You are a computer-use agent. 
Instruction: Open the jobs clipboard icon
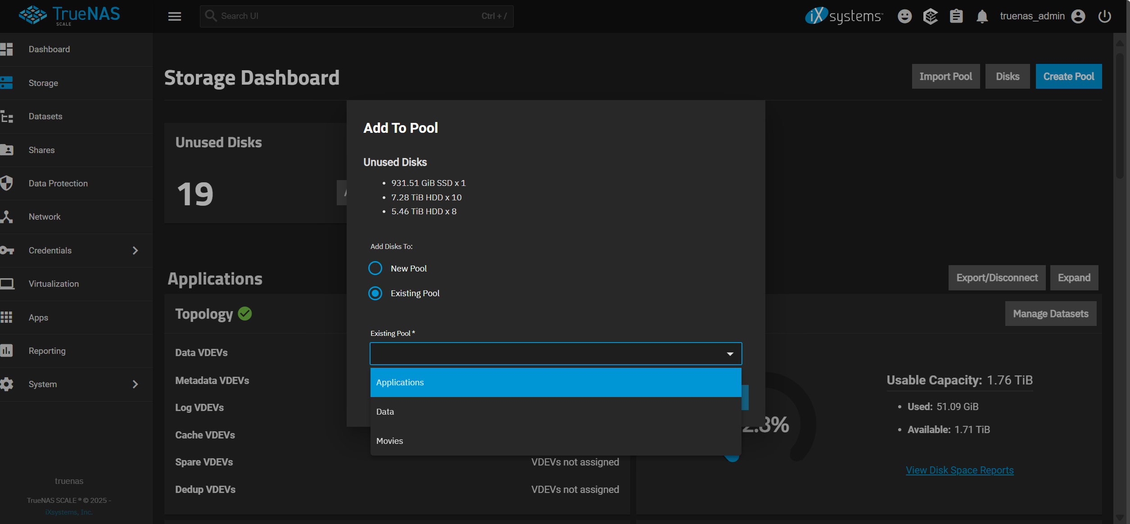pos(956,16)
